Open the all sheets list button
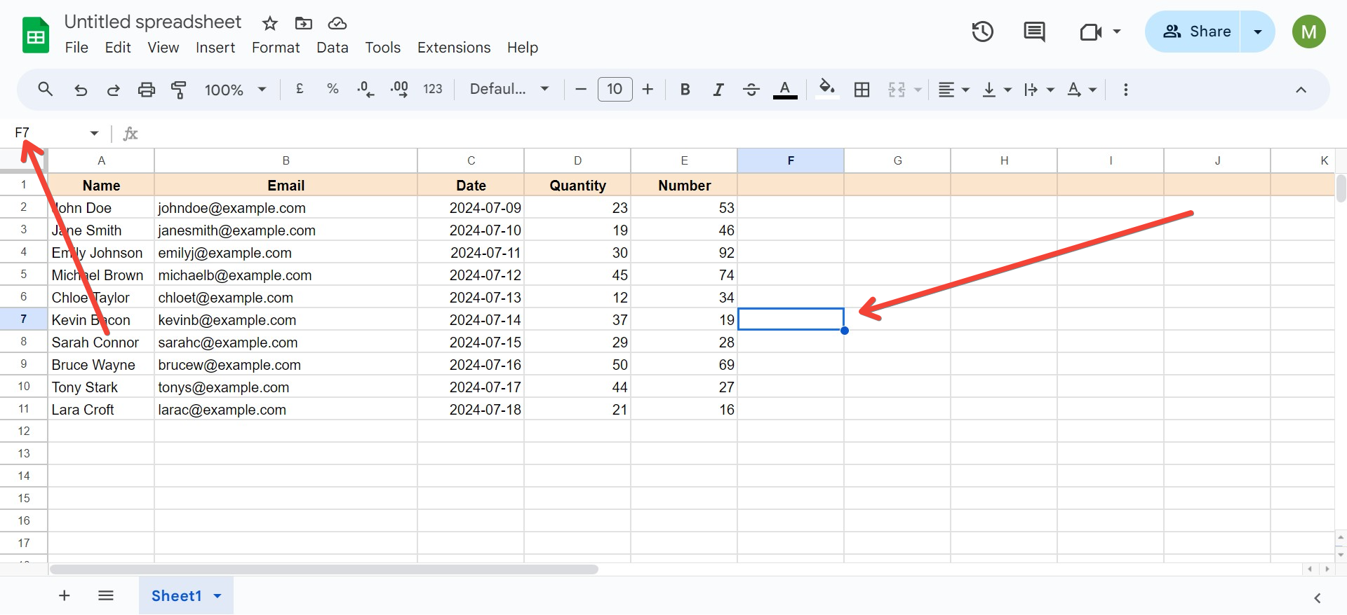 coord(106,596)
